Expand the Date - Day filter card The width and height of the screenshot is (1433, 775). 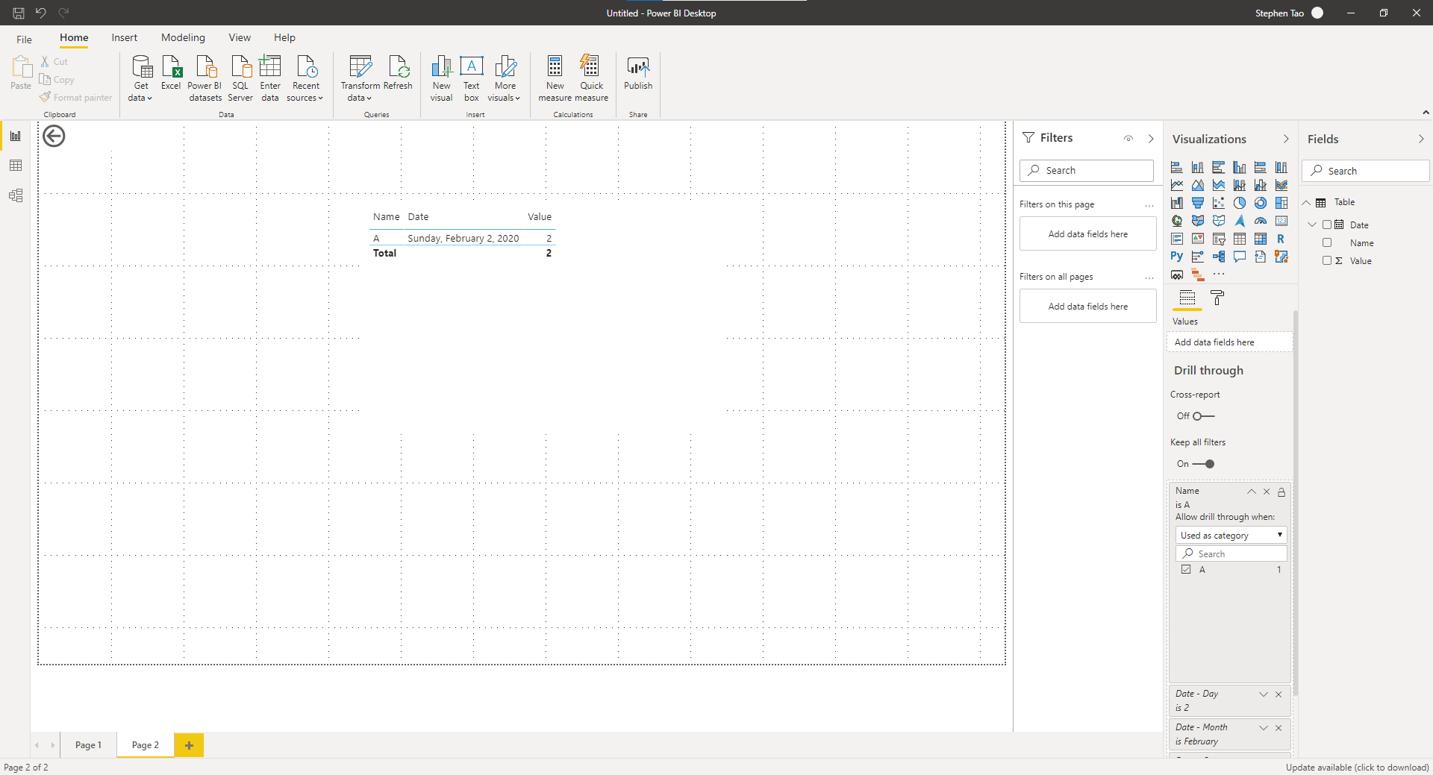pyautogui.click(x=1264, y=694)
